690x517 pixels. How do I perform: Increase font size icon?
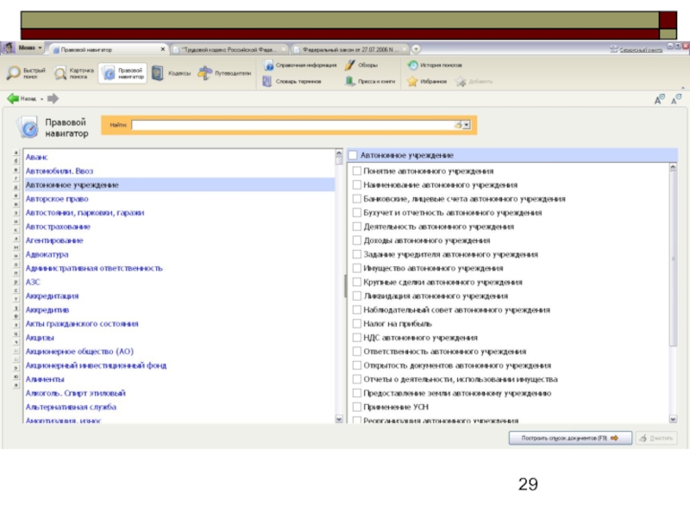pyautogui.click(x=659, y=99)
